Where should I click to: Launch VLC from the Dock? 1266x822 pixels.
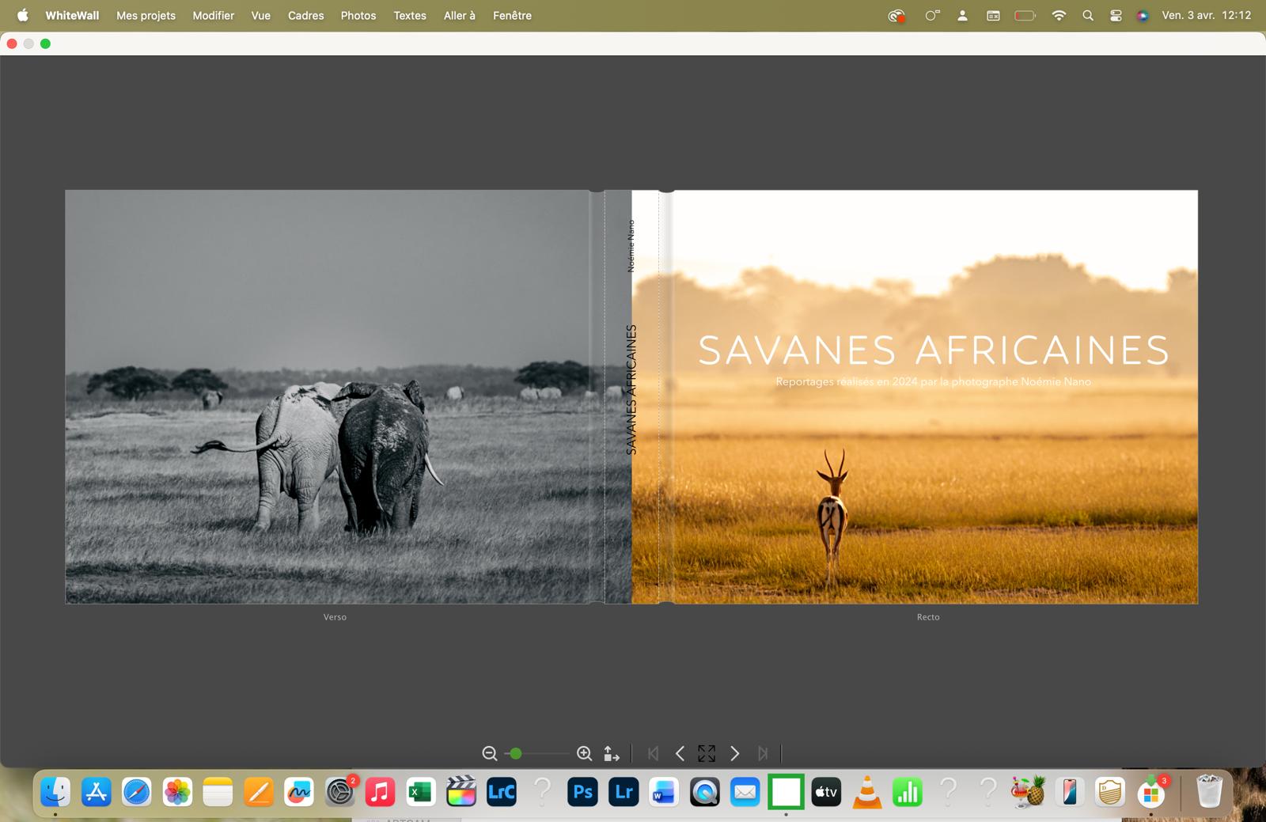[867, 791]
